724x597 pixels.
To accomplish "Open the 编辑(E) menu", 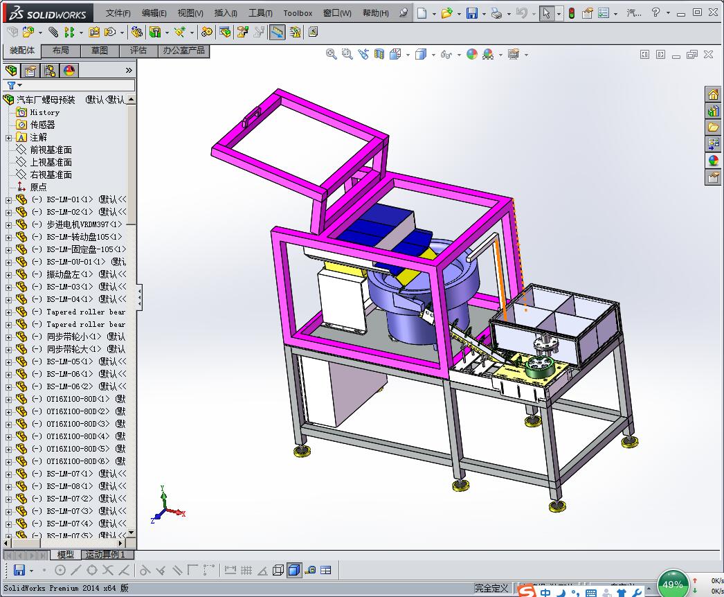I will coord(154,13).
